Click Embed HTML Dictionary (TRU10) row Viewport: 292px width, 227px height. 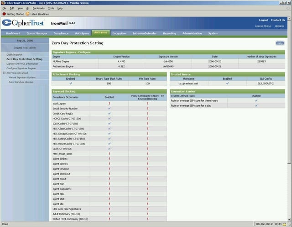(109, 219)
